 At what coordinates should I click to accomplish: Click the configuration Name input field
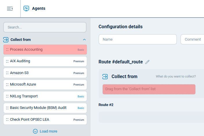pos(137,39)
